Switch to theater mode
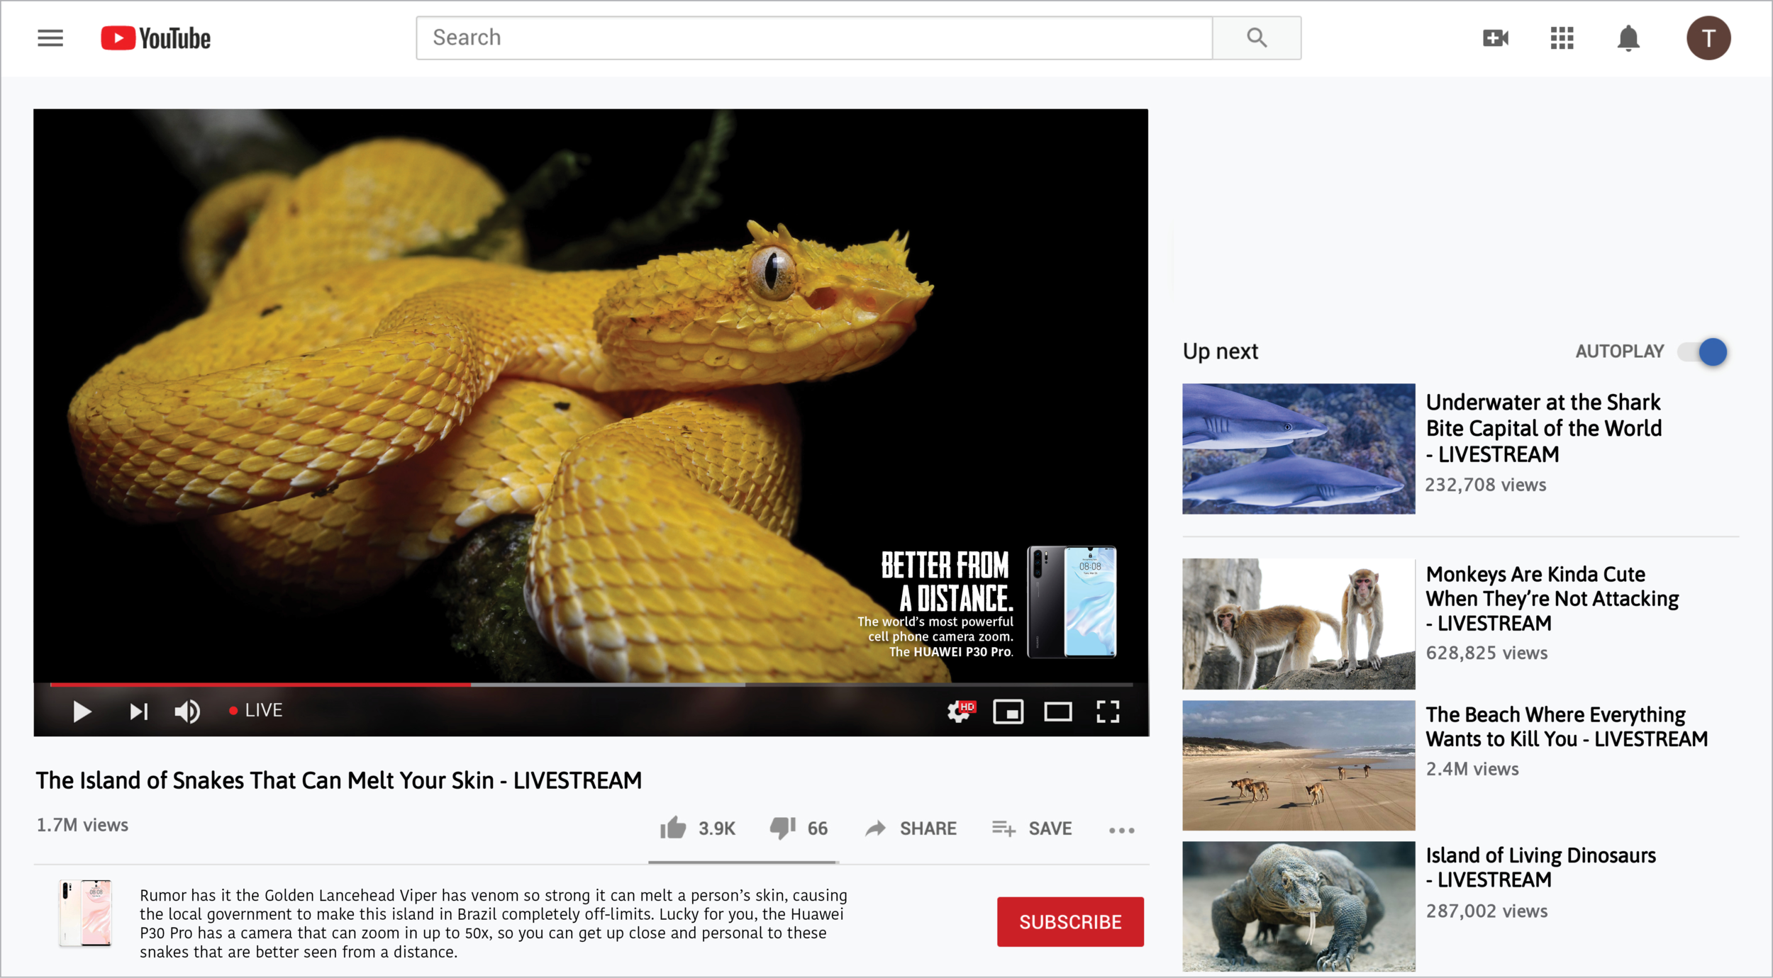The image size is (1773, 978). [1057, 711]
